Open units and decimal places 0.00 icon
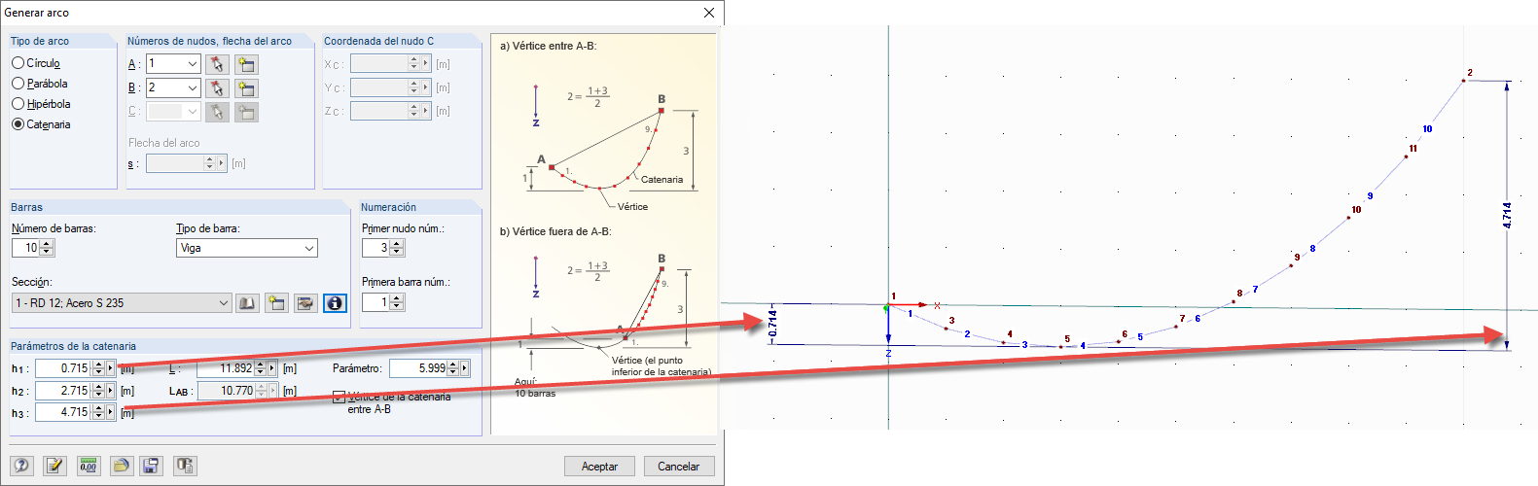The image size is (1538, 486). coord(89,466)
